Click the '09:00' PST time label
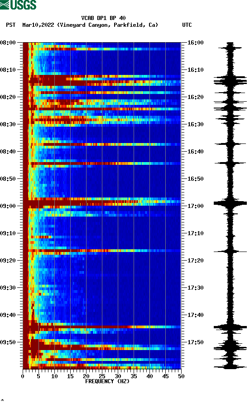The height and width of the screenshot is (405, 250). tap(8, 206)
